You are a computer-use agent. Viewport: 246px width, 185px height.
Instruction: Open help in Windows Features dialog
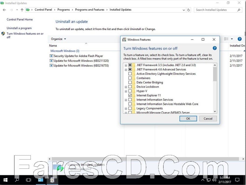click(215, 48)
